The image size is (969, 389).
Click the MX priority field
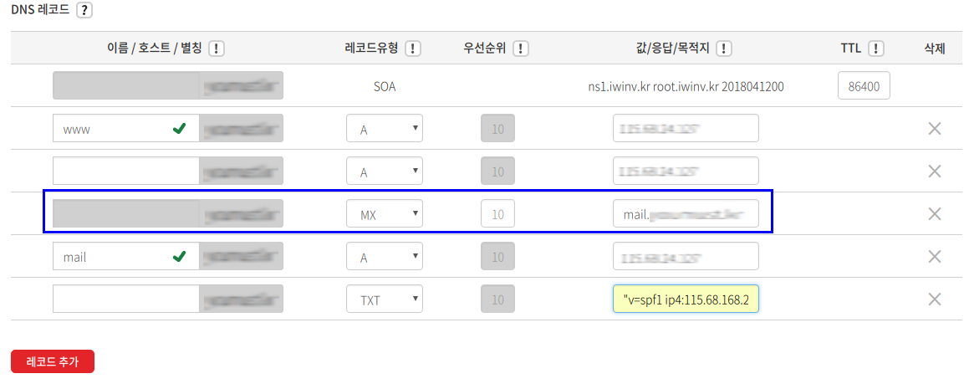click(x=497, y=214)
